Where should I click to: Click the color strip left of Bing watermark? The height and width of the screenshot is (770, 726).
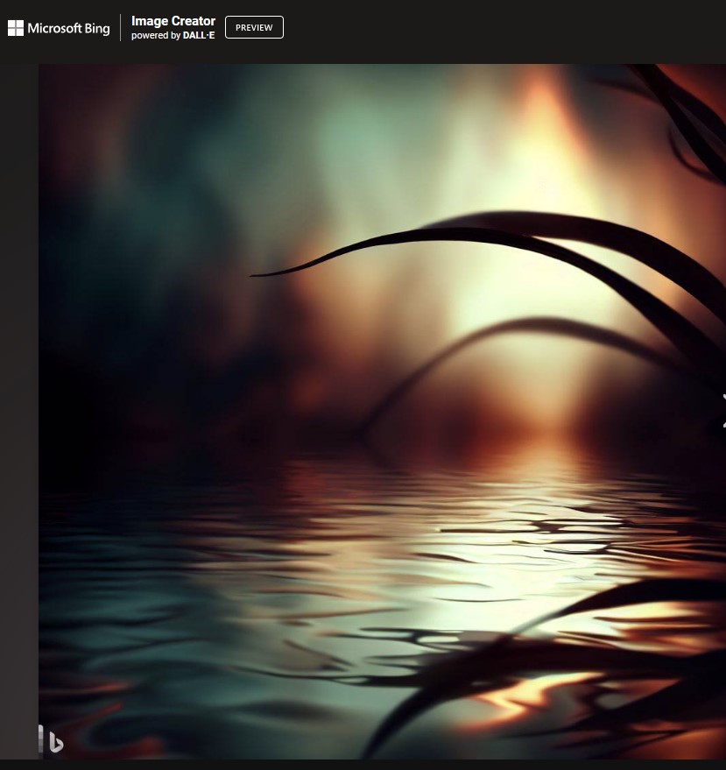point(40,741)
